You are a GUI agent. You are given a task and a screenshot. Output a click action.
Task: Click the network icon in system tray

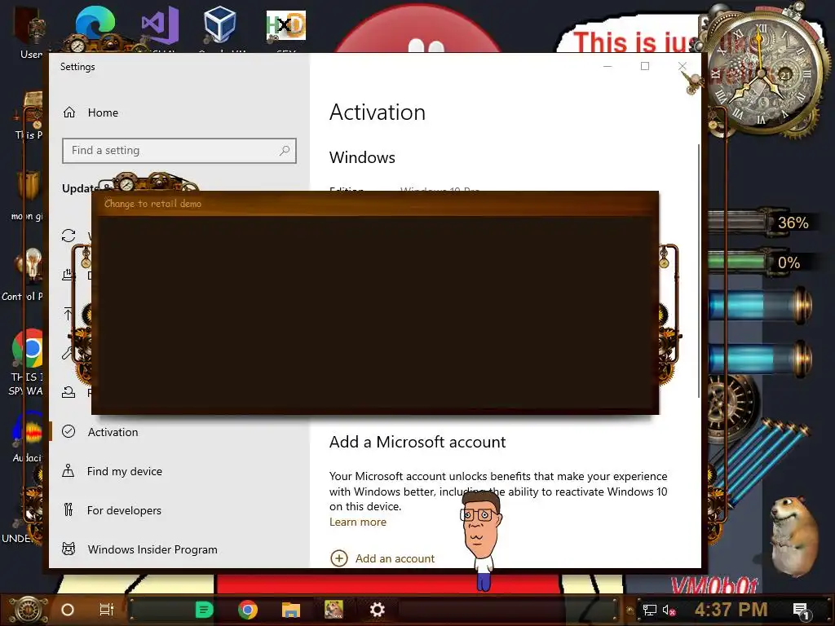point(650,610)
